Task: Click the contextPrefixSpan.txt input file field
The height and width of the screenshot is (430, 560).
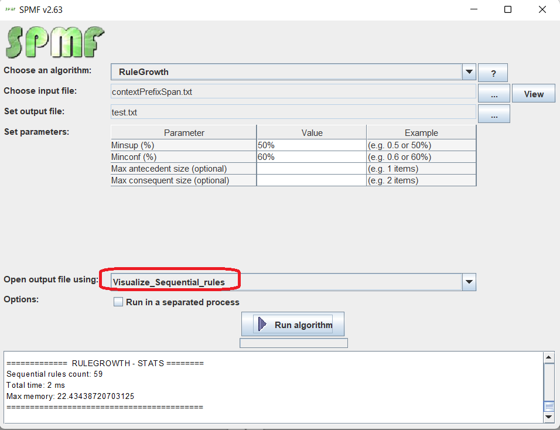Action: tap(293, 92)
